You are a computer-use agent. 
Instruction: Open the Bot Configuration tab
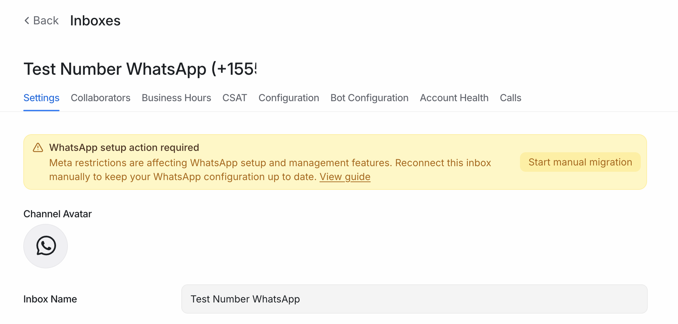tap(370, 98)
